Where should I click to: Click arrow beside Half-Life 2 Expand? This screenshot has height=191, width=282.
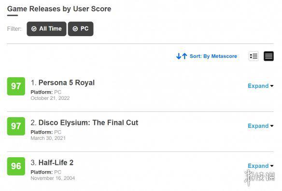pos(272,166)
